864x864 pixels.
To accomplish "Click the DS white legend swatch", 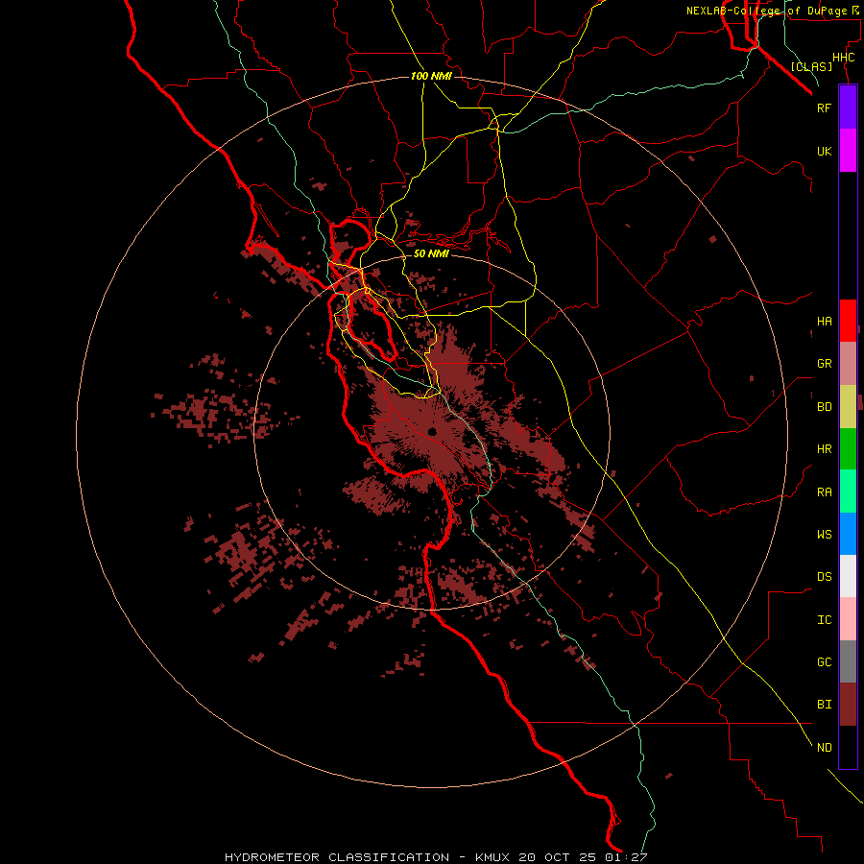I will coord(848,576).
